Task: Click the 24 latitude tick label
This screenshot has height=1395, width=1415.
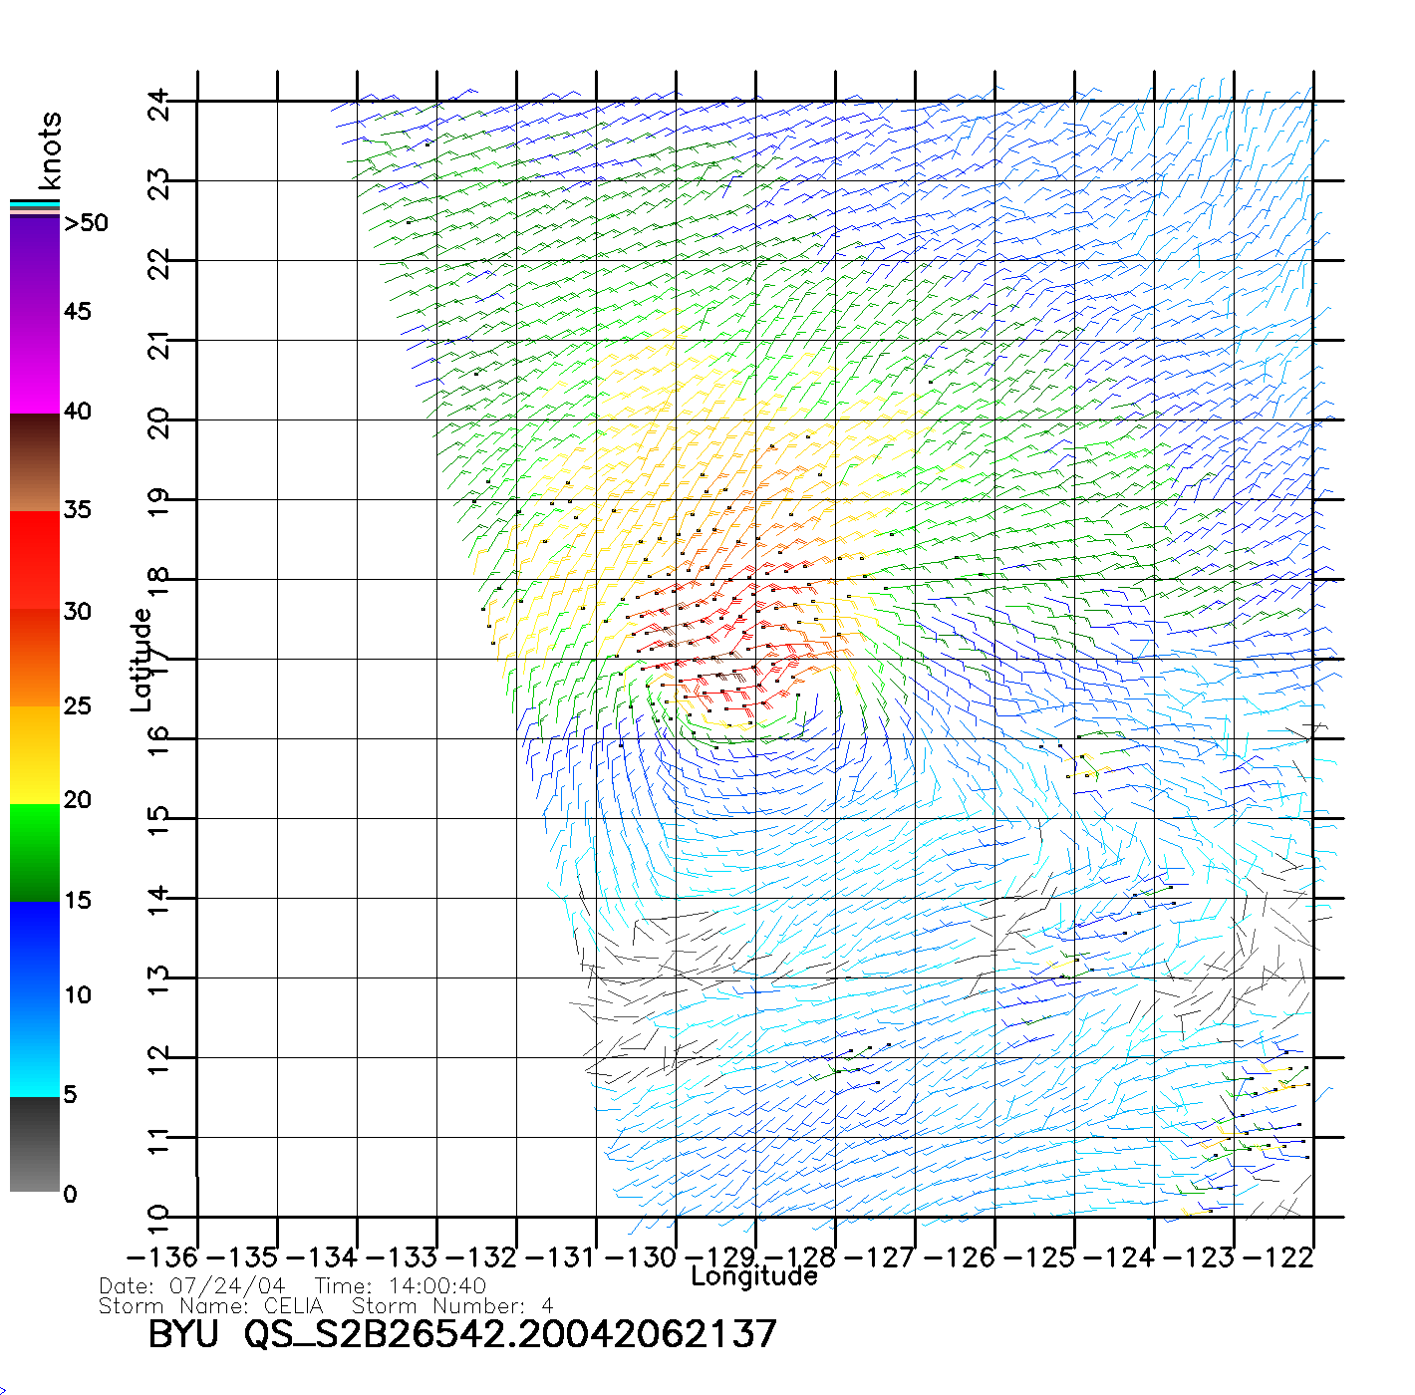Action: pyautogui.click(x=159, y=104)
